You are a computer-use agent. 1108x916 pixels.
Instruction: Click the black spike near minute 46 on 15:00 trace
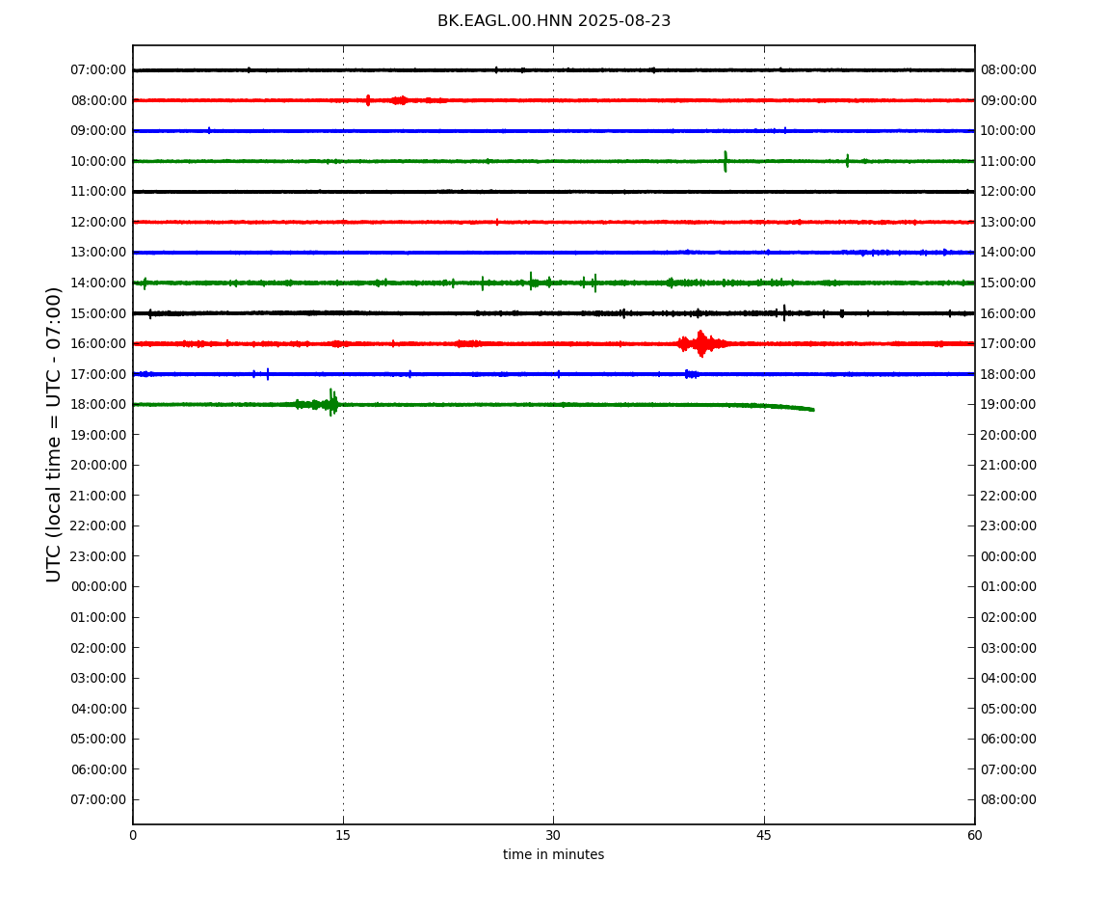[x=783, y=312]
